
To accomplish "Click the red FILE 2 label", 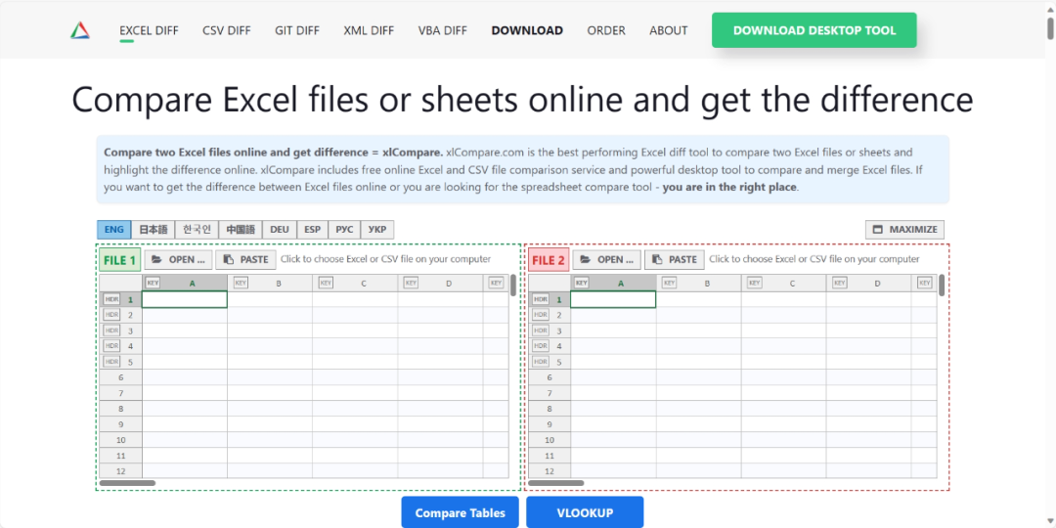I will click(549, 260).
